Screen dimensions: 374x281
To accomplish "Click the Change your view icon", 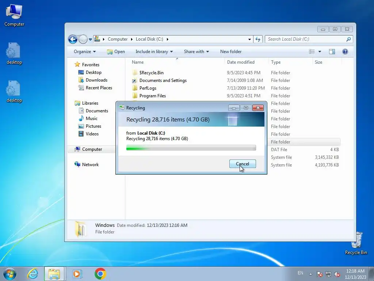I will (312, 52).
